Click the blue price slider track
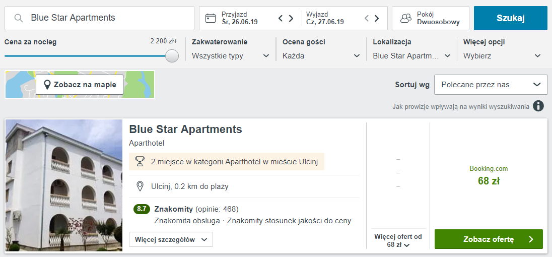552x257 pixels. pos(85,55)
